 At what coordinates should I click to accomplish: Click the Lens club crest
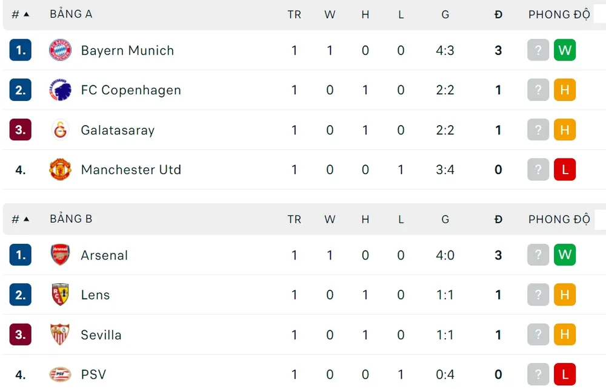(x=60, y=295)
